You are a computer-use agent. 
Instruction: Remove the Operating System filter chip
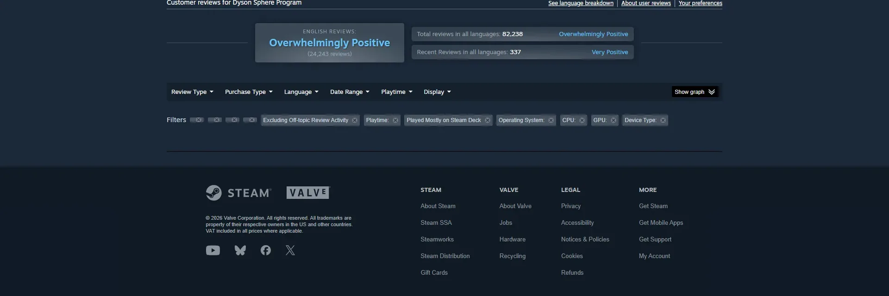coord(551,120)
